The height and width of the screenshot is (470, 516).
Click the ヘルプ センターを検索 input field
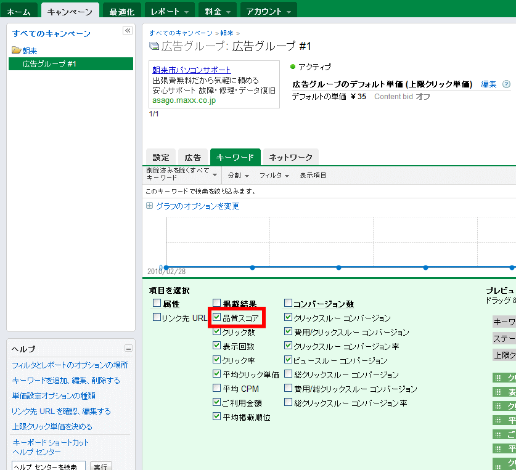point(49,467)
